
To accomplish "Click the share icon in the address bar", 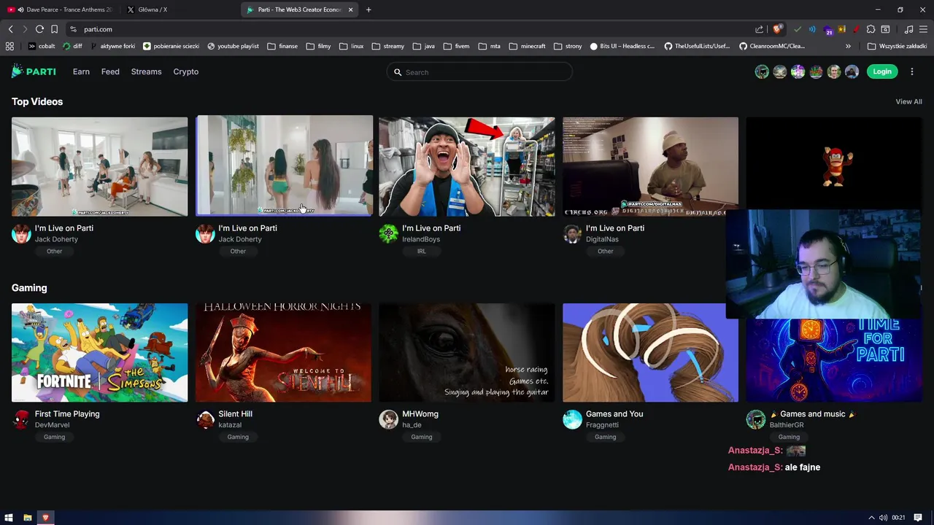I will pyautogui.click(x=759, y=29).
